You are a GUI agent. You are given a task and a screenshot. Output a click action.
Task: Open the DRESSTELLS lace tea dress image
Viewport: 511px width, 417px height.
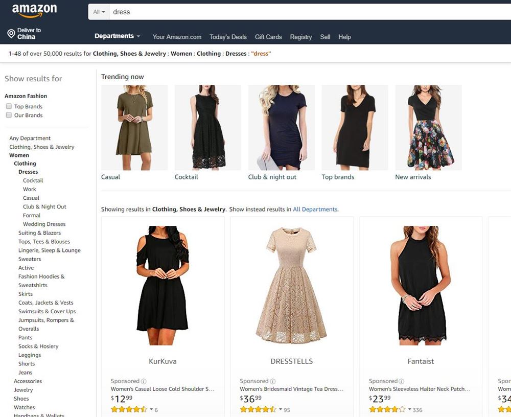point(291,285)
